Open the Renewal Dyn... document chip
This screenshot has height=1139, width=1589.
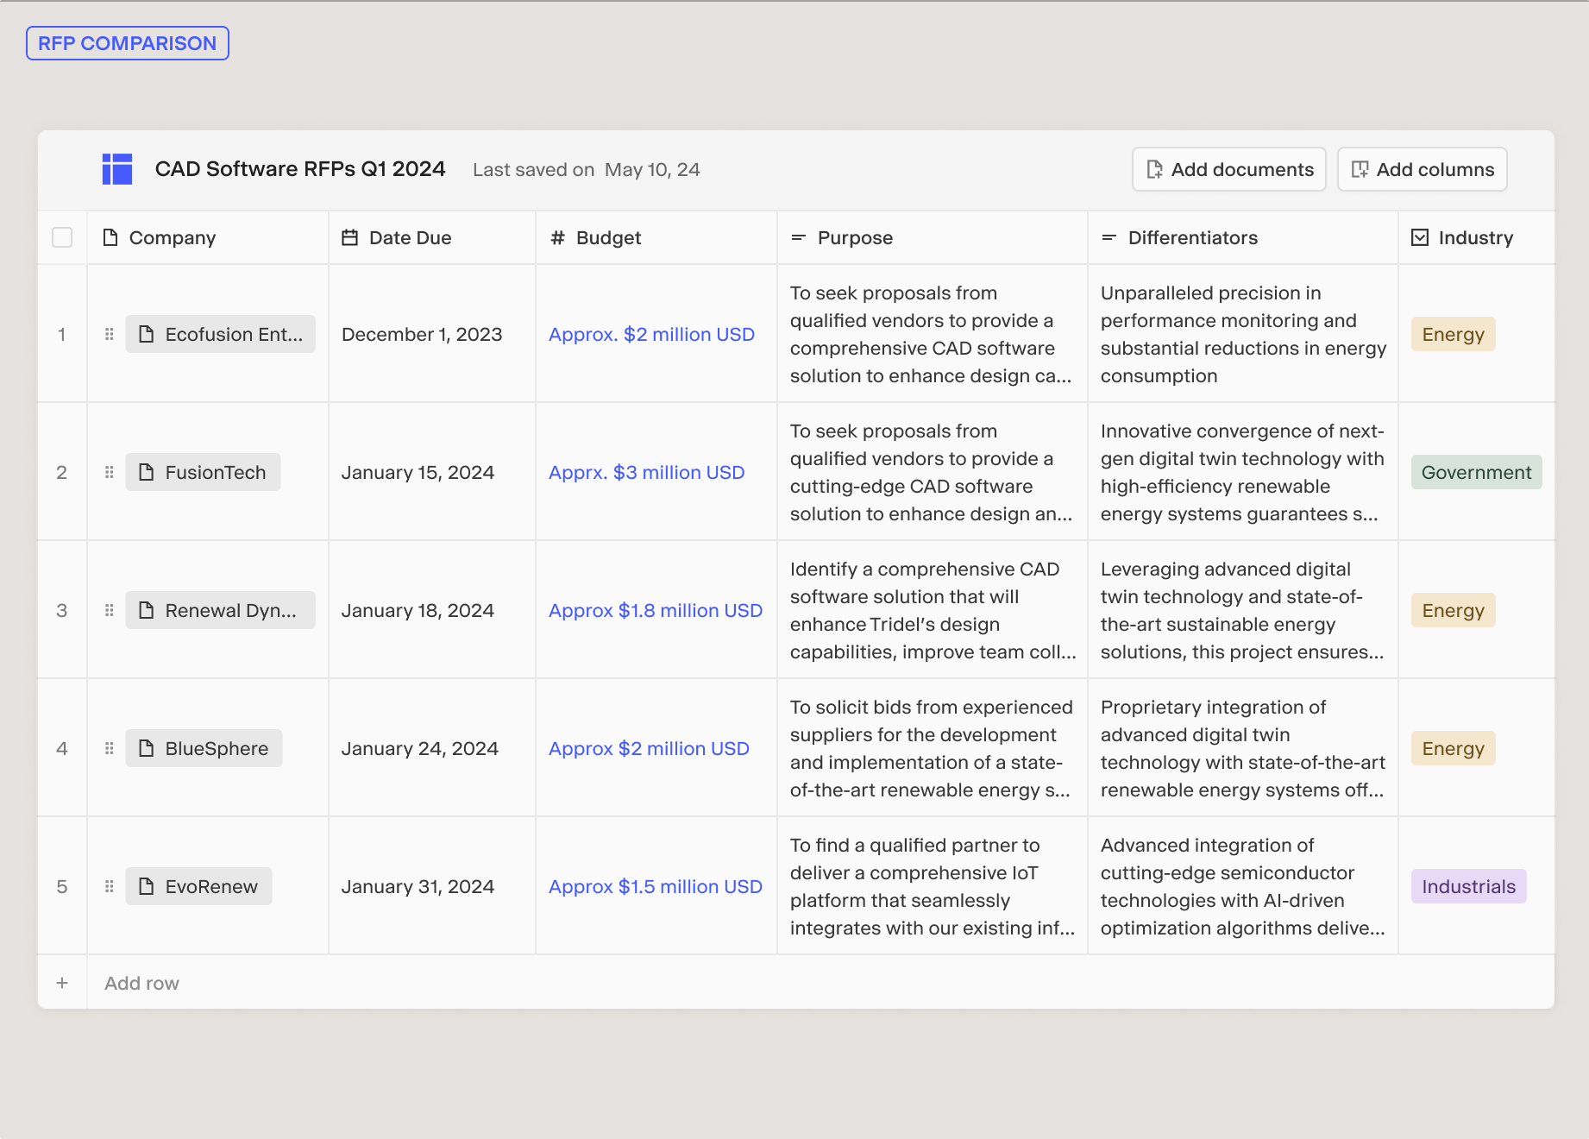pos(221,610)
